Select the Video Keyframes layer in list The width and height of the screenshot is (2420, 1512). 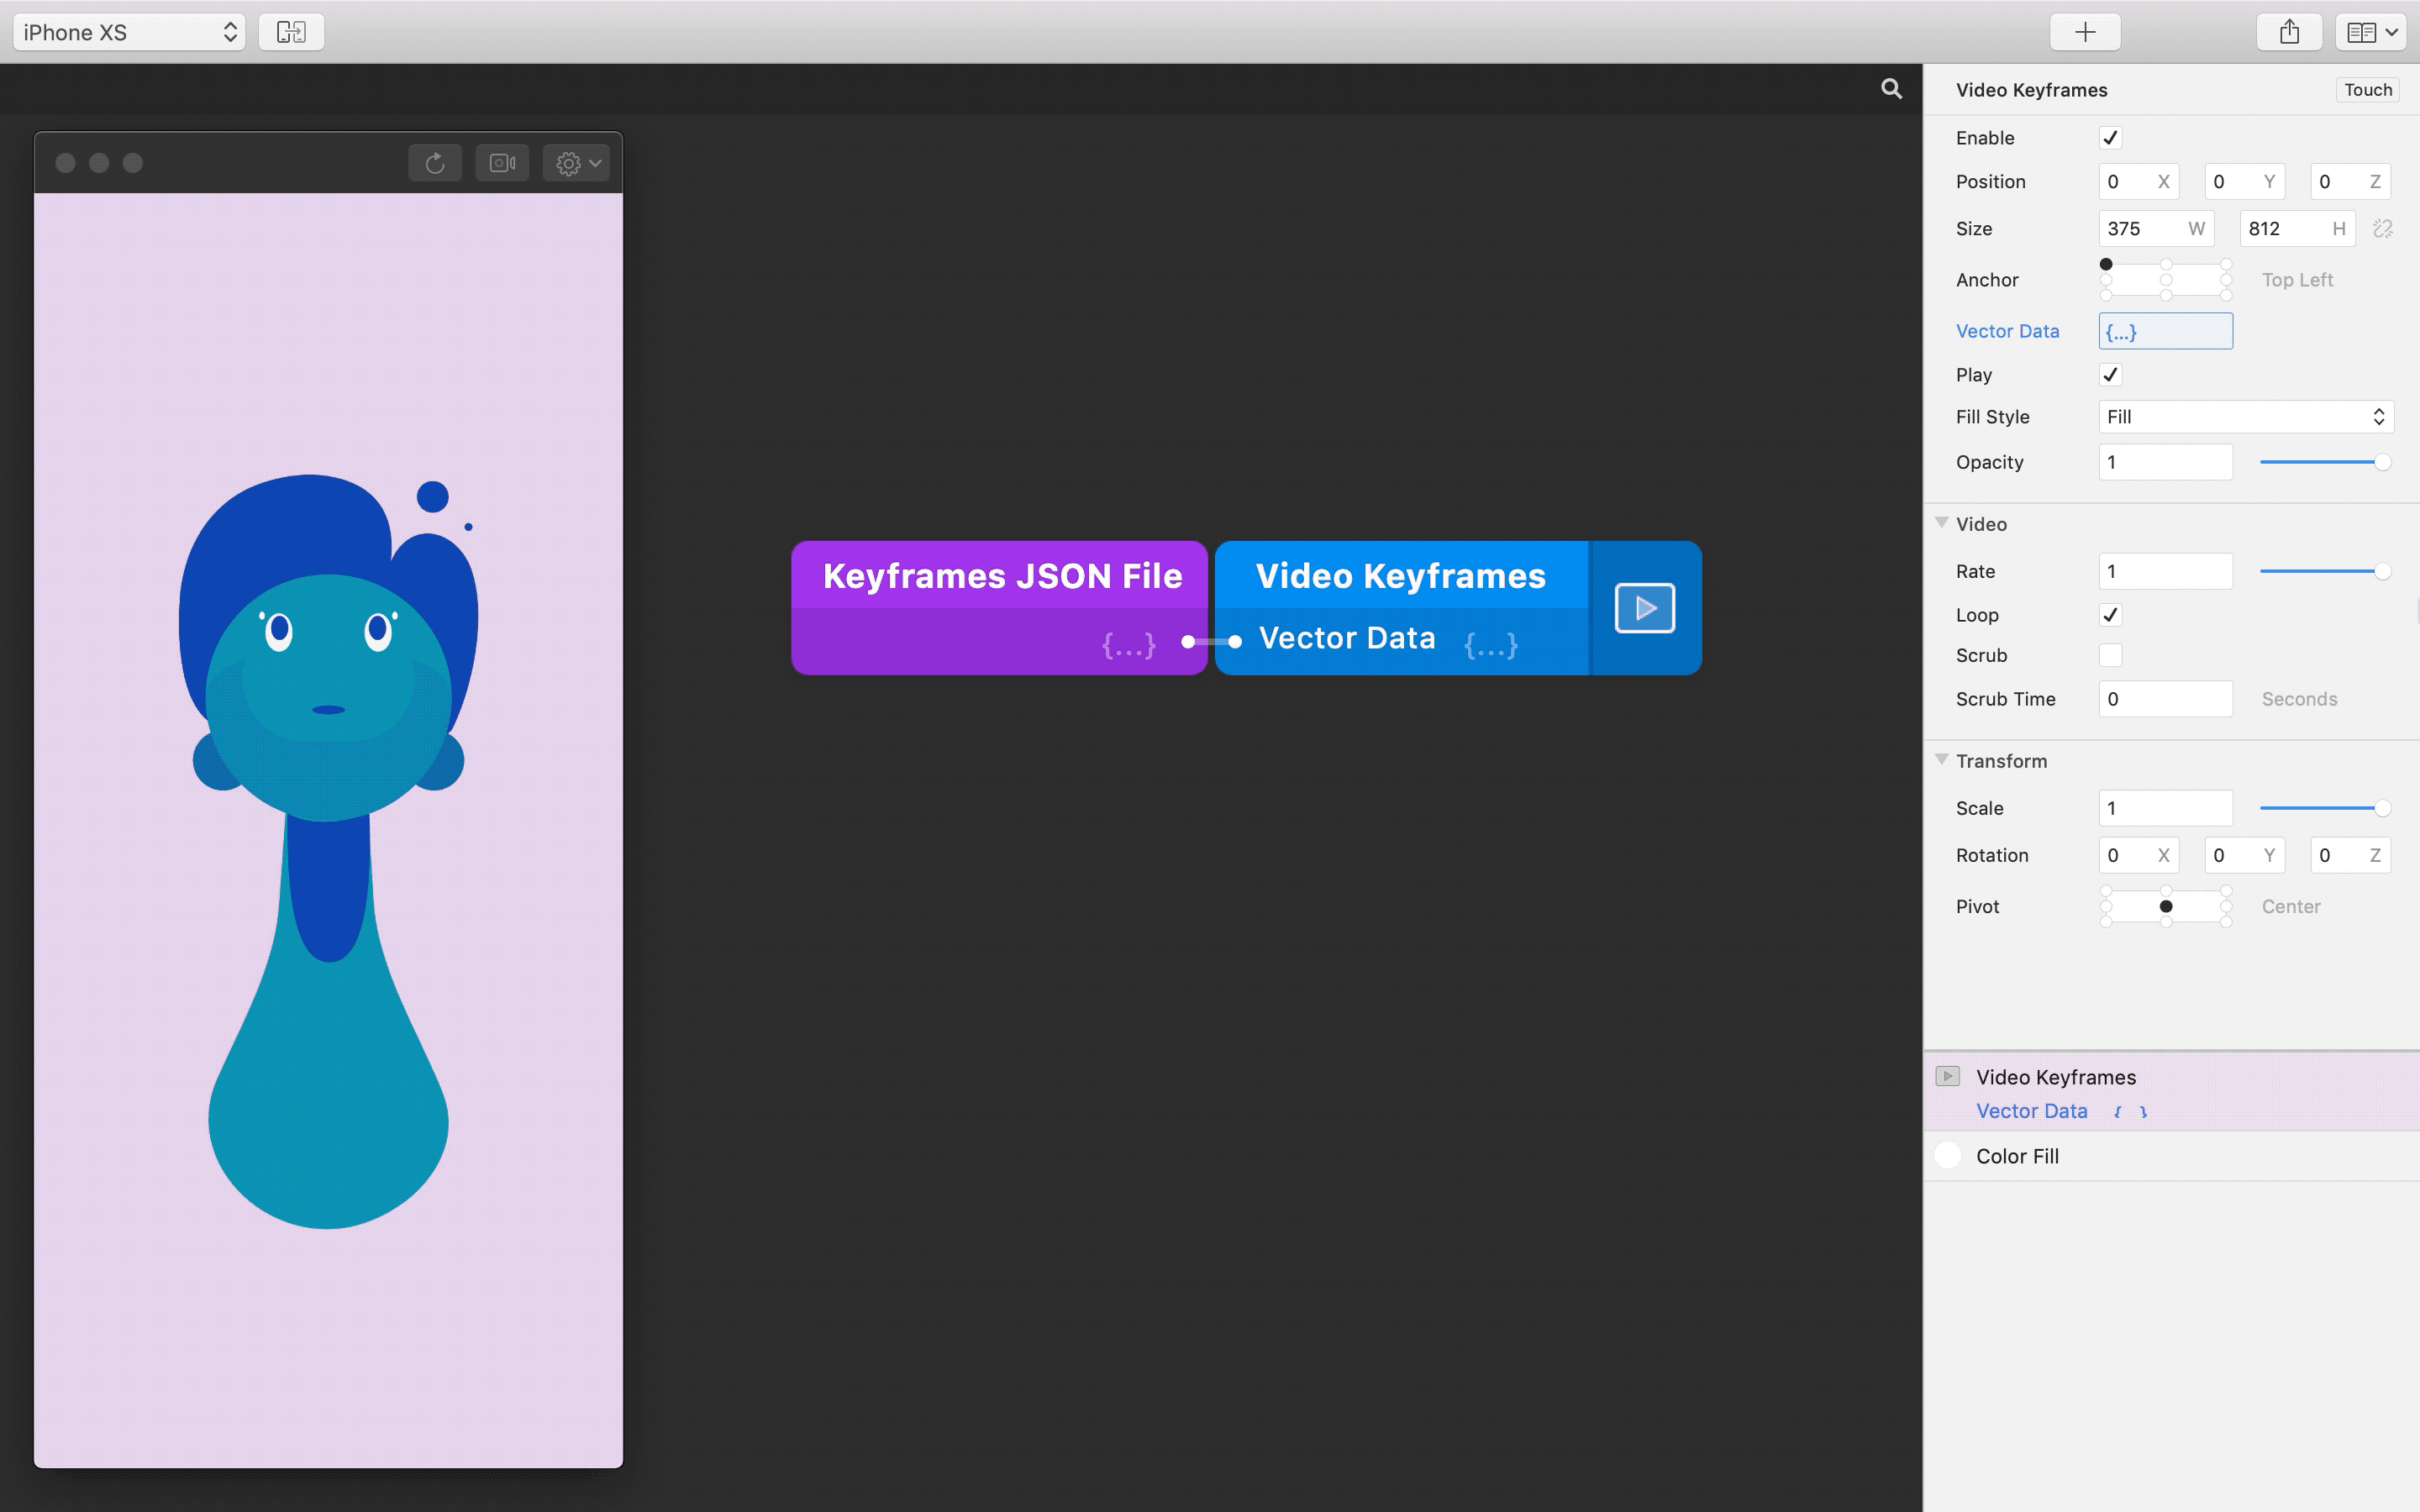coord(2171,1092)
